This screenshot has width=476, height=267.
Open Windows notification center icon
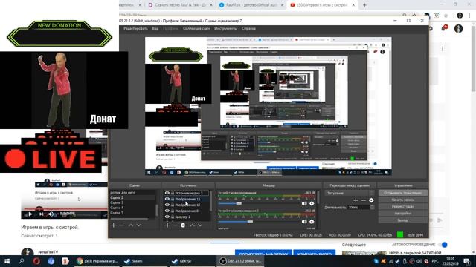(466, 261)
